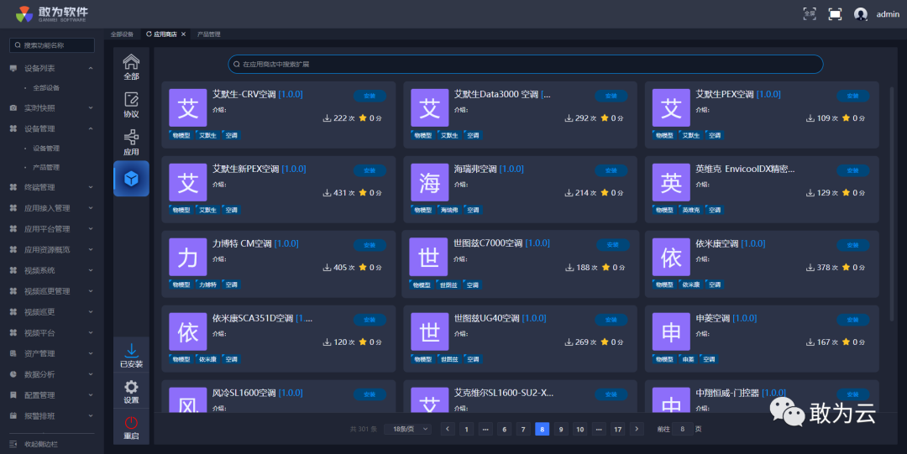Go to previous page arrow in pagination
The image size is (907, 454).
(x=448, y=429)
